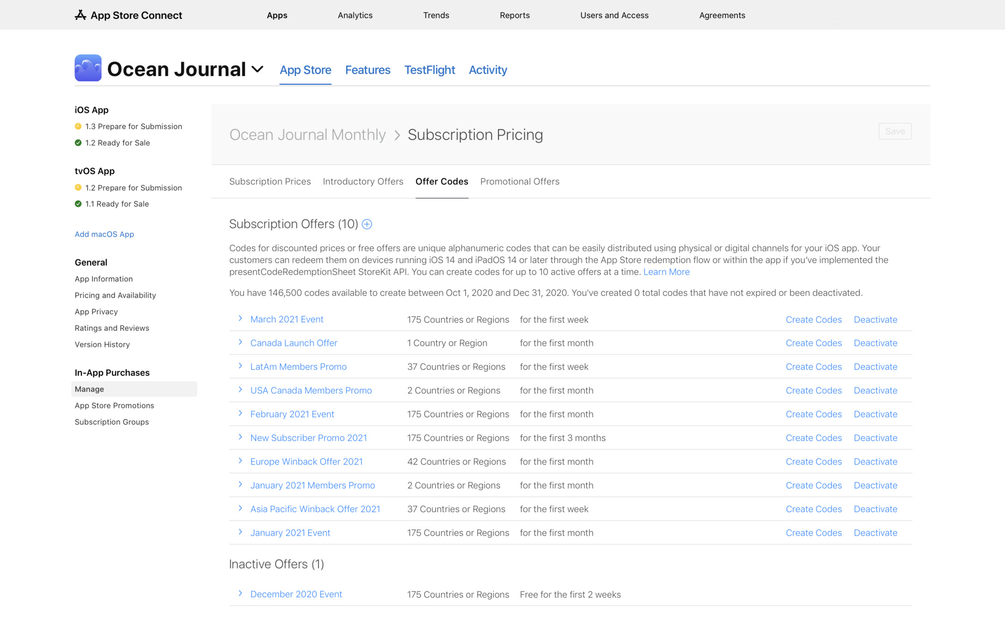Click Add macOS App link
Viewport: 1005px width, 628px height.
pyautogui.click(x=104, y=235)
